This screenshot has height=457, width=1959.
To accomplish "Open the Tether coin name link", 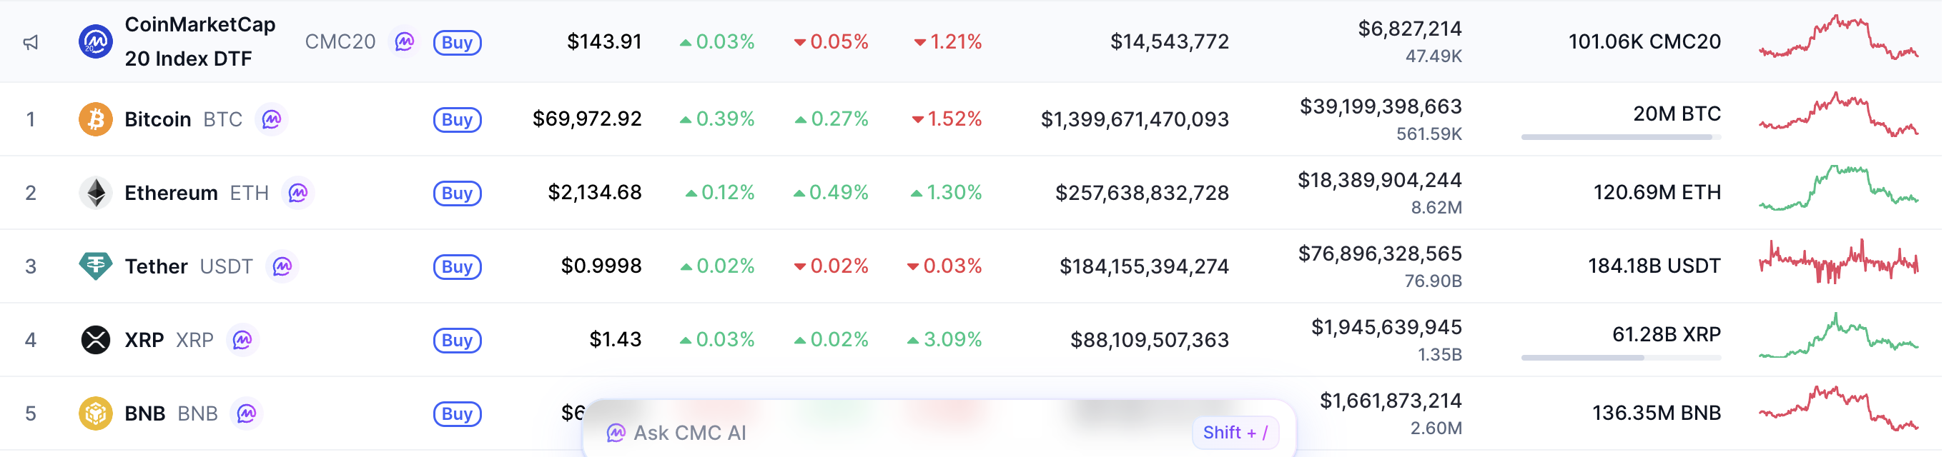I will (x=156, y=266).
